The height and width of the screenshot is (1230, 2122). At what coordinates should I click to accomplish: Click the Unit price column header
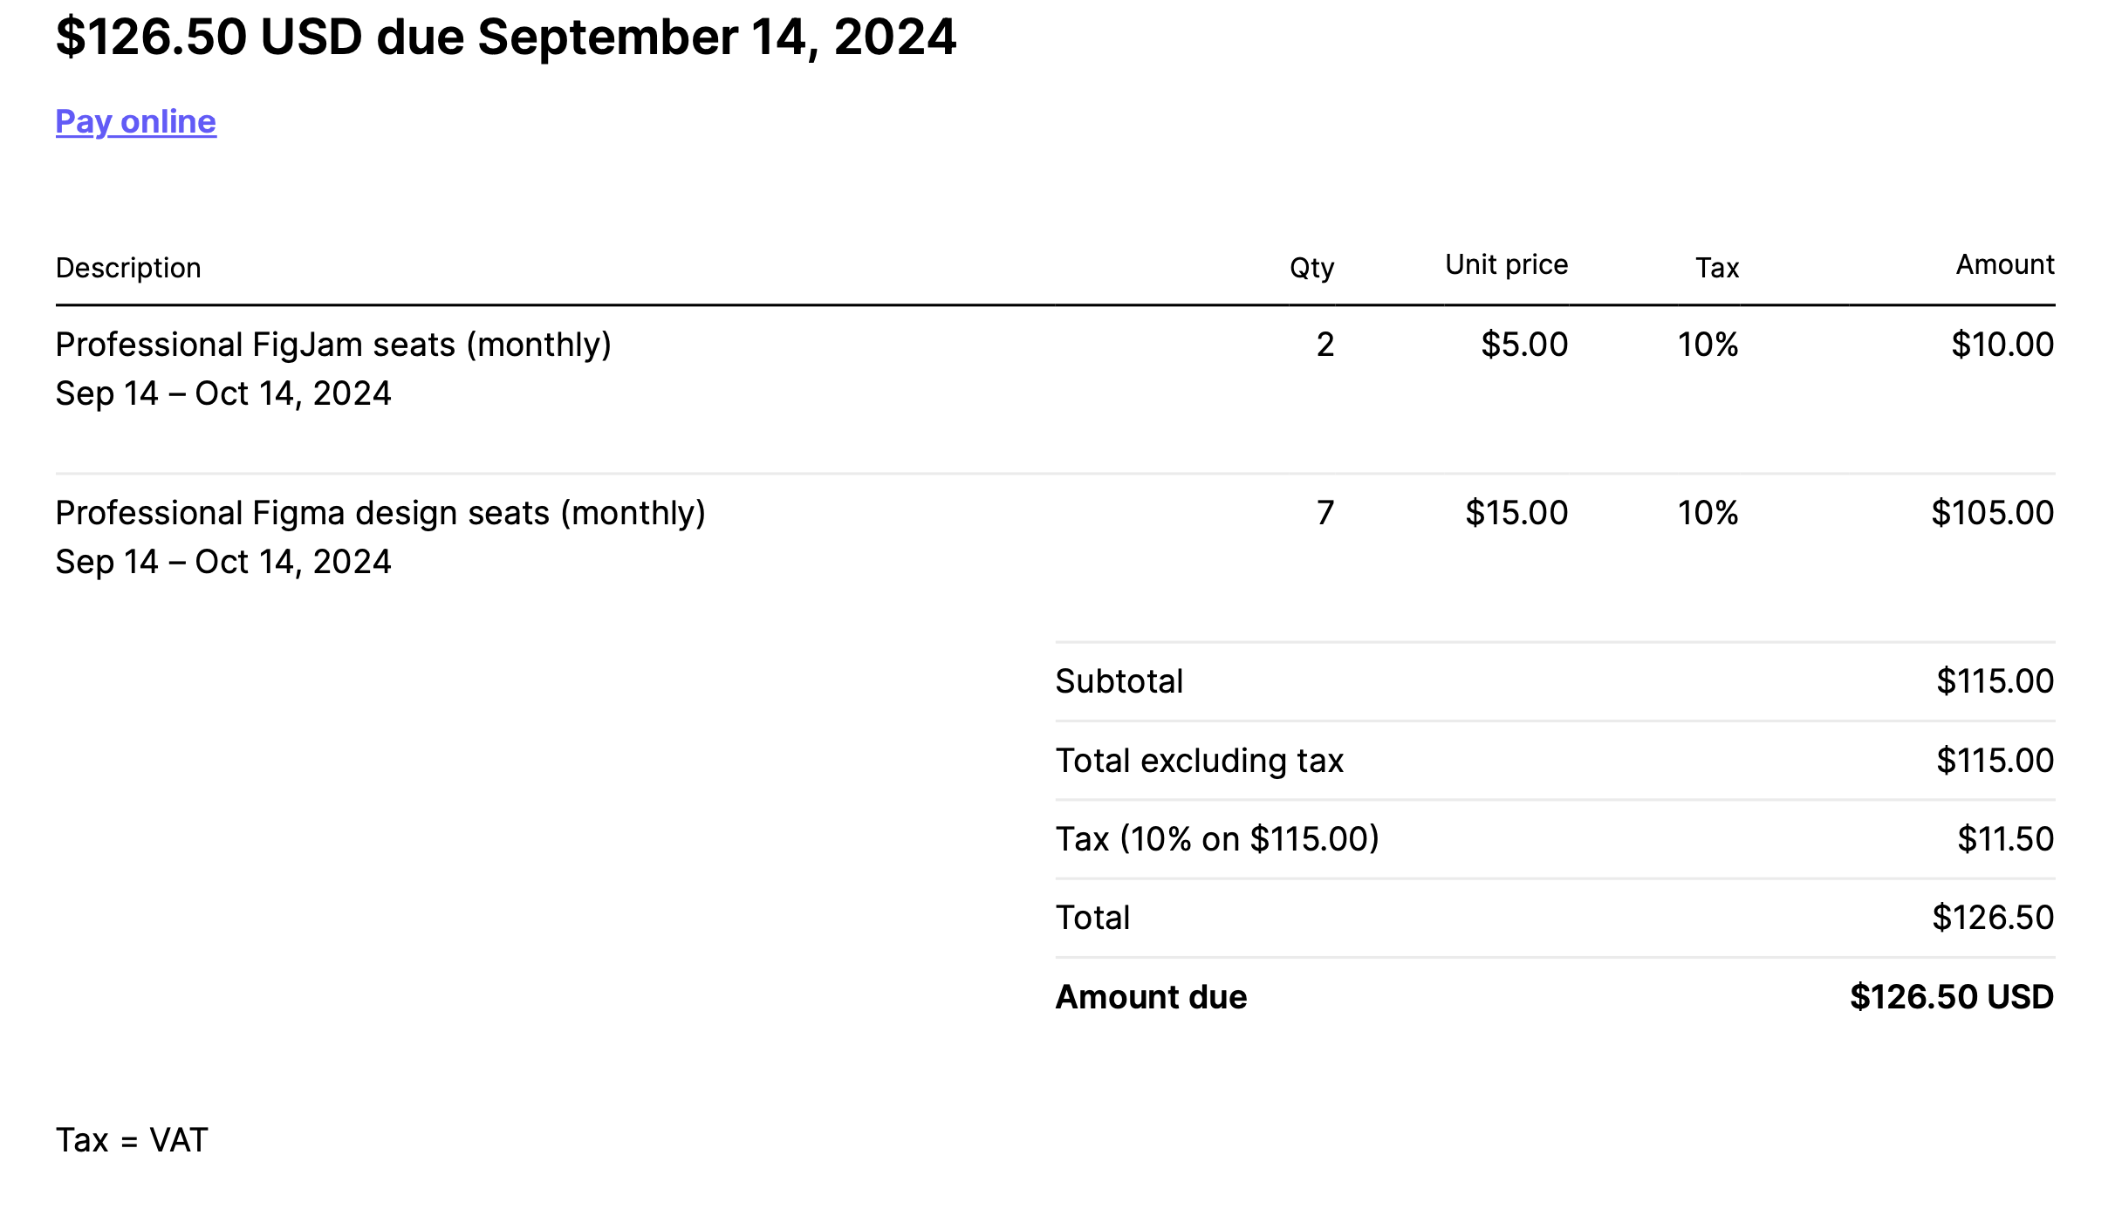click(1506, 265)
